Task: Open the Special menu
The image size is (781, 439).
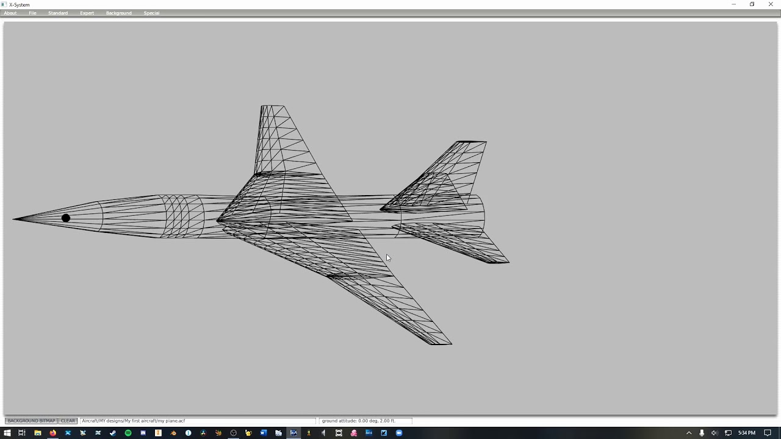Action: 151,13
